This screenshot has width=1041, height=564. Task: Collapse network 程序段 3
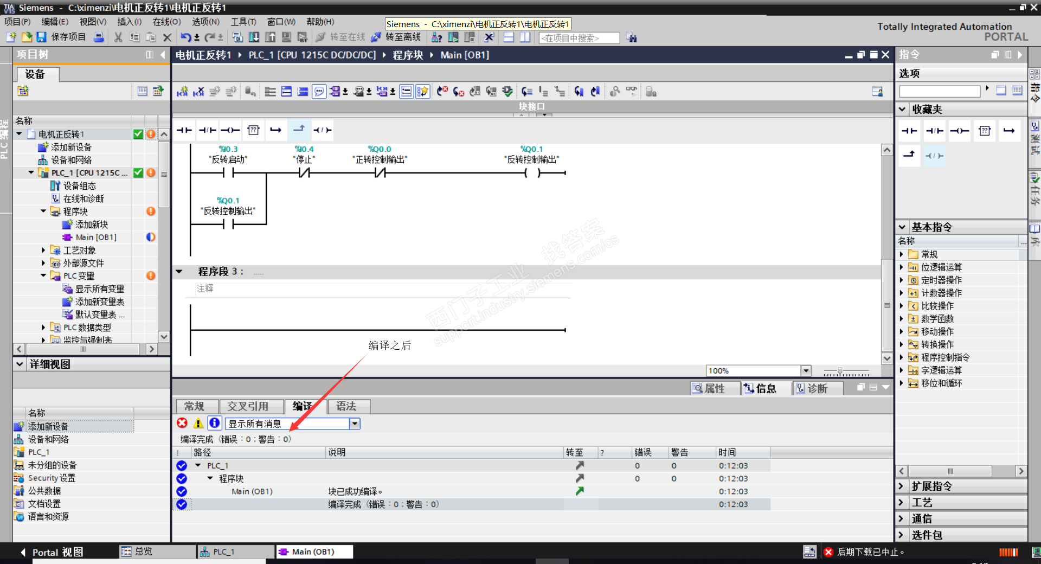pyautogui.click(x=179, y=271)
